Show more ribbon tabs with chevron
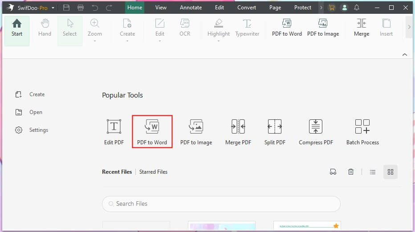 click(x=321, y=8)
